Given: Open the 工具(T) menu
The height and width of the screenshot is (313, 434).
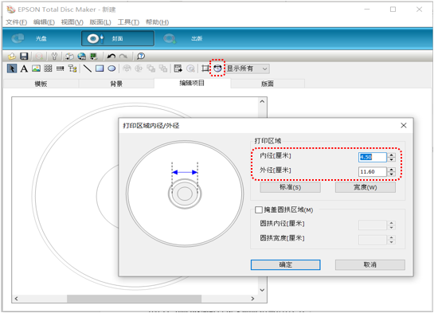Looking at the screenshot, I should (128, 22).
